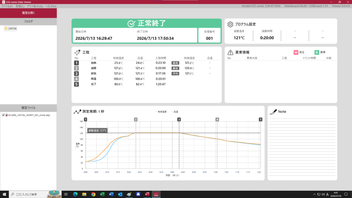Select the 811856_130726_162947_001_Comp.alg1 history file

point(29,115)
